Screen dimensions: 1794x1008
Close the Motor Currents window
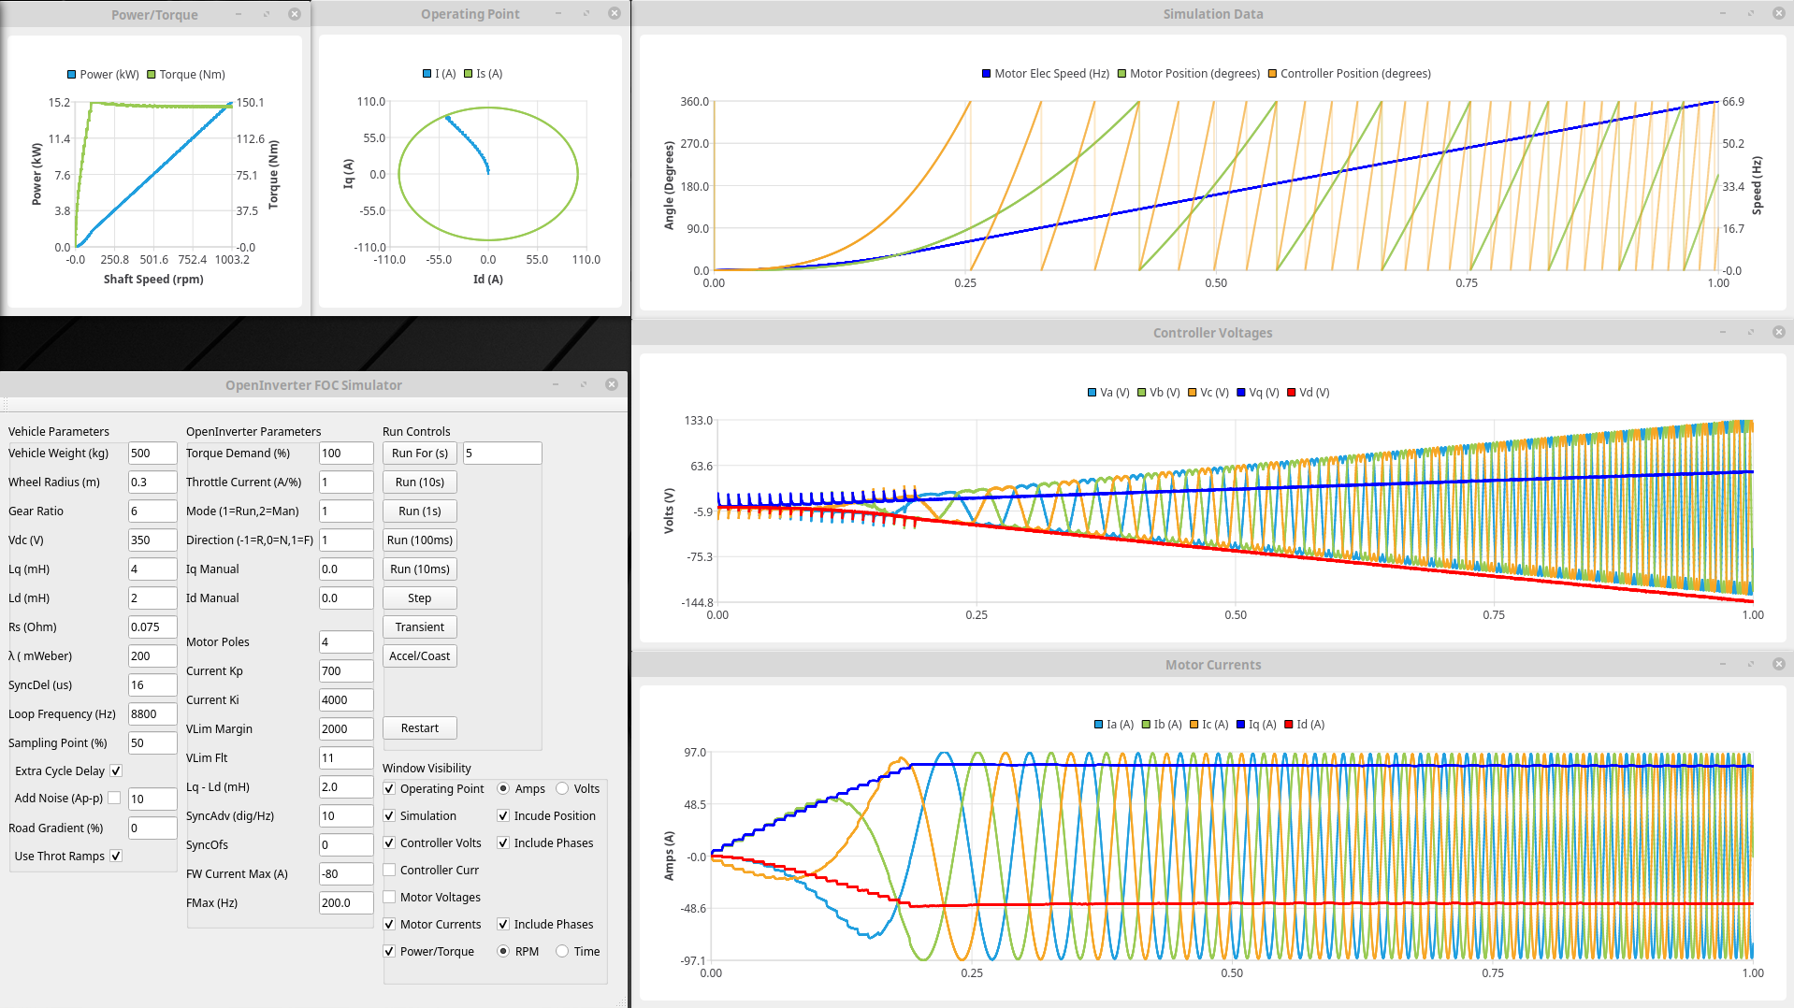(x=1778, y=664)
